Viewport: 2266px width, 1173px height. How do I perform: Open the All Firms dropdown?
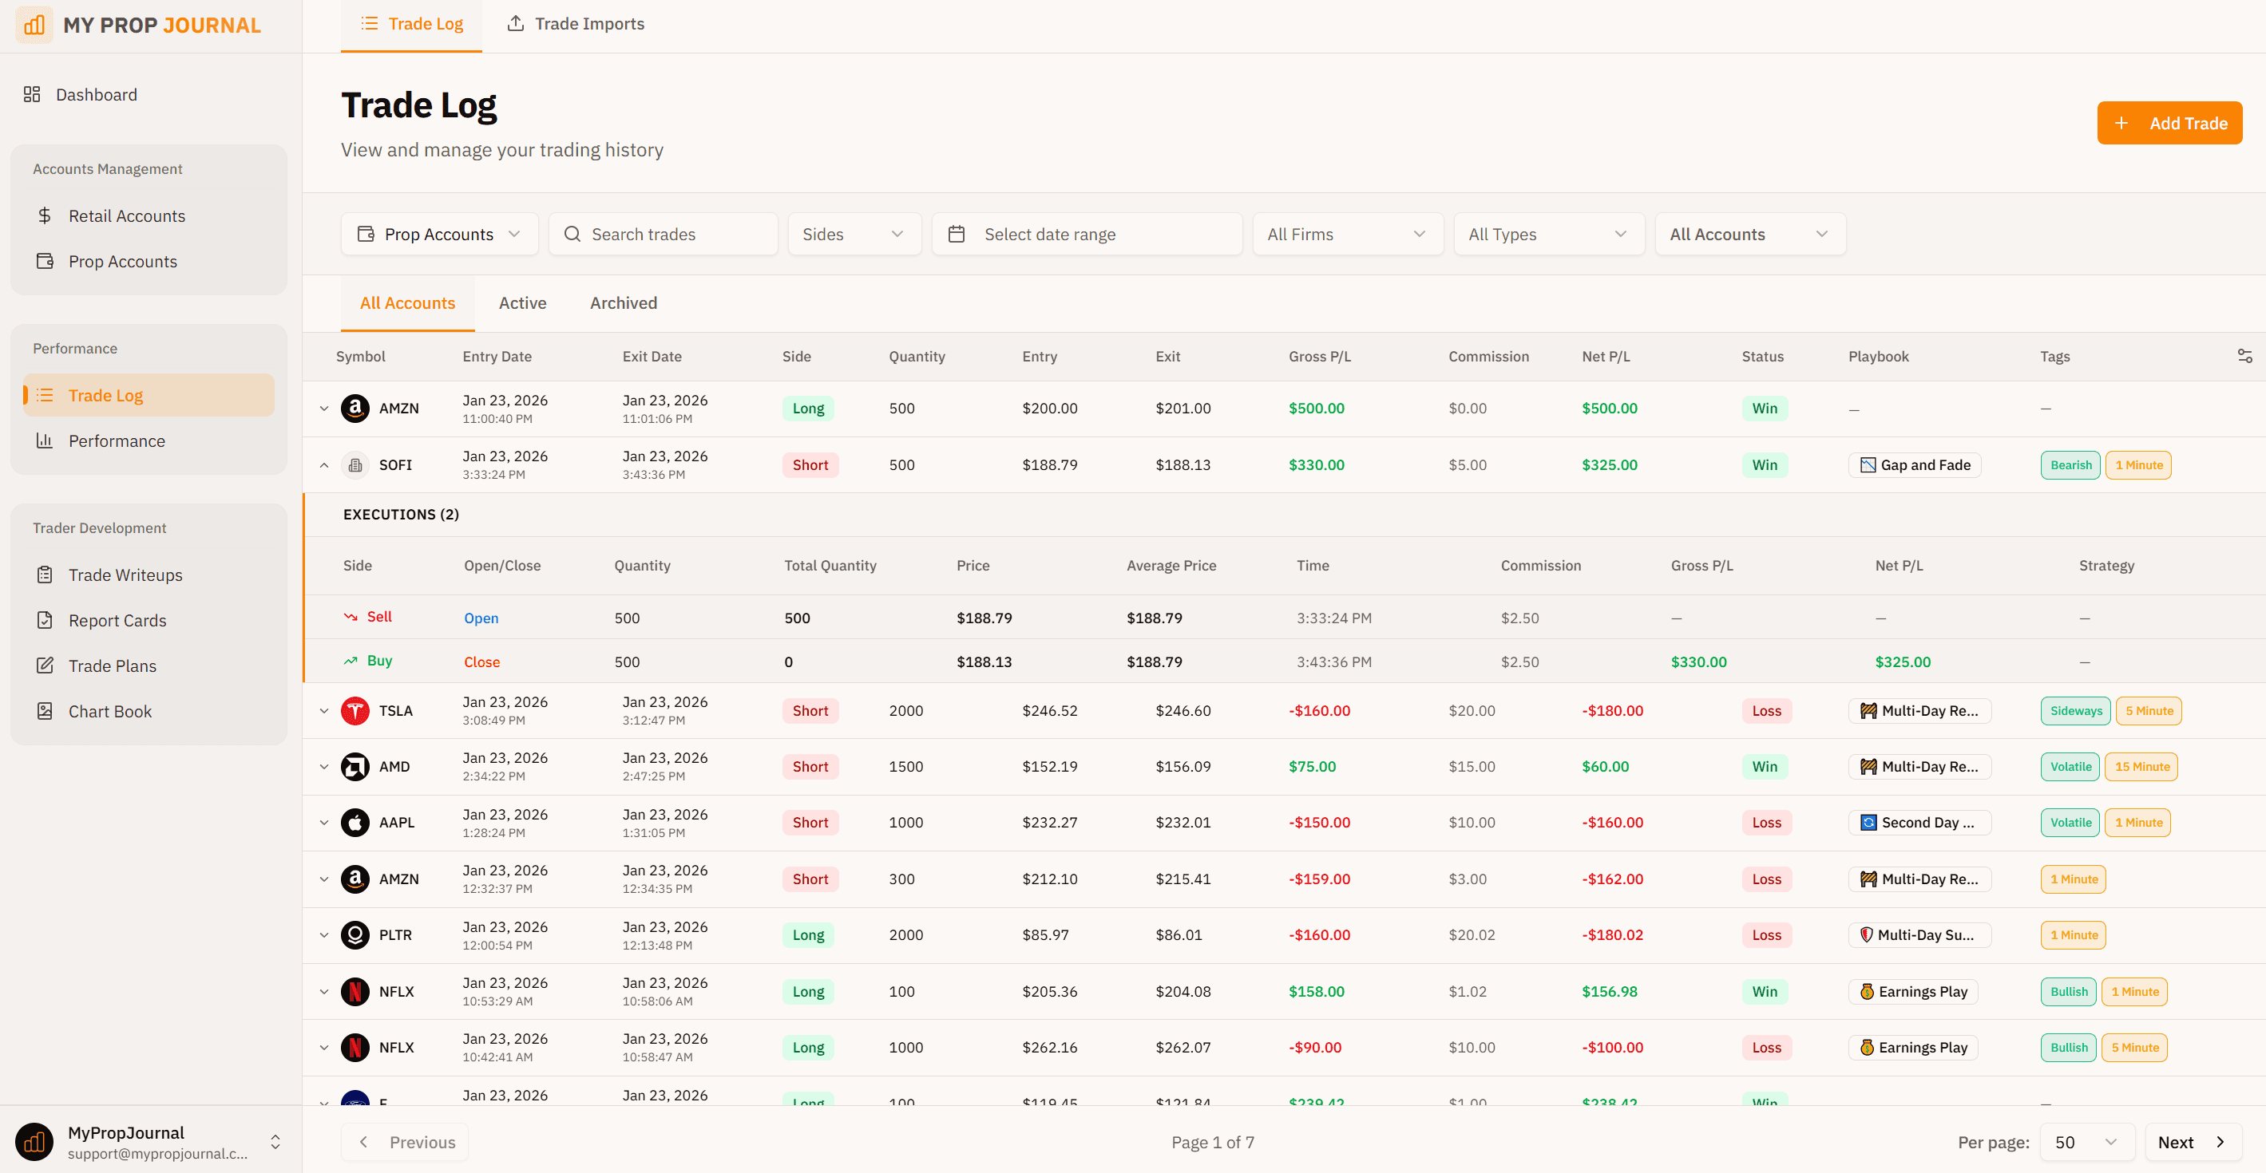[1347, 234]
